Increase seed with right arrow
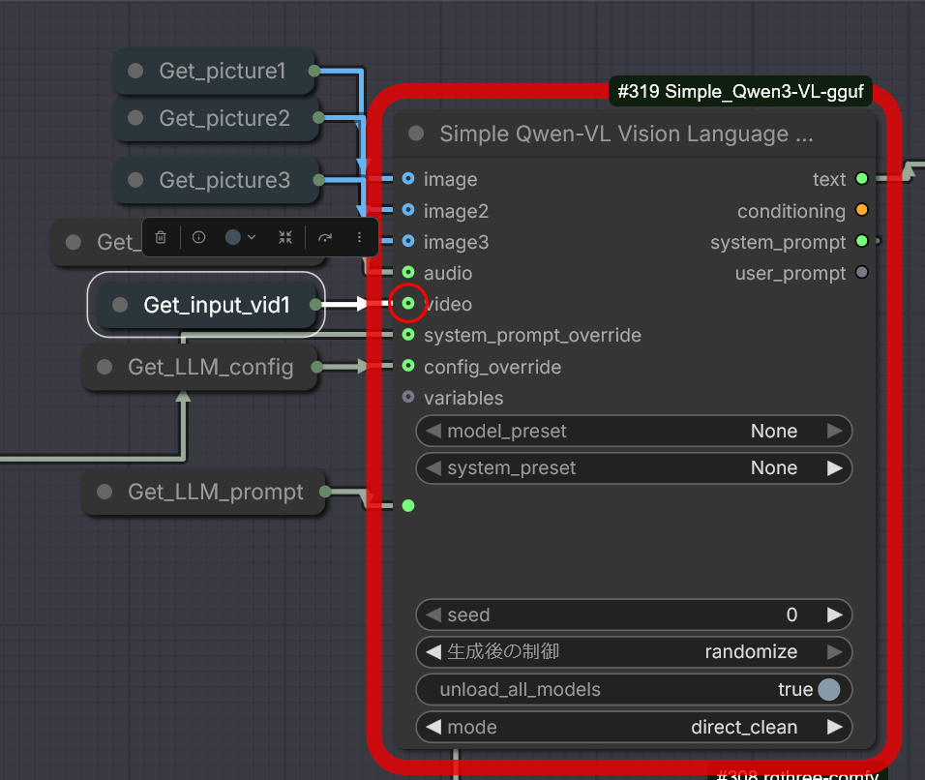925x780 pixels. [835, 615]
